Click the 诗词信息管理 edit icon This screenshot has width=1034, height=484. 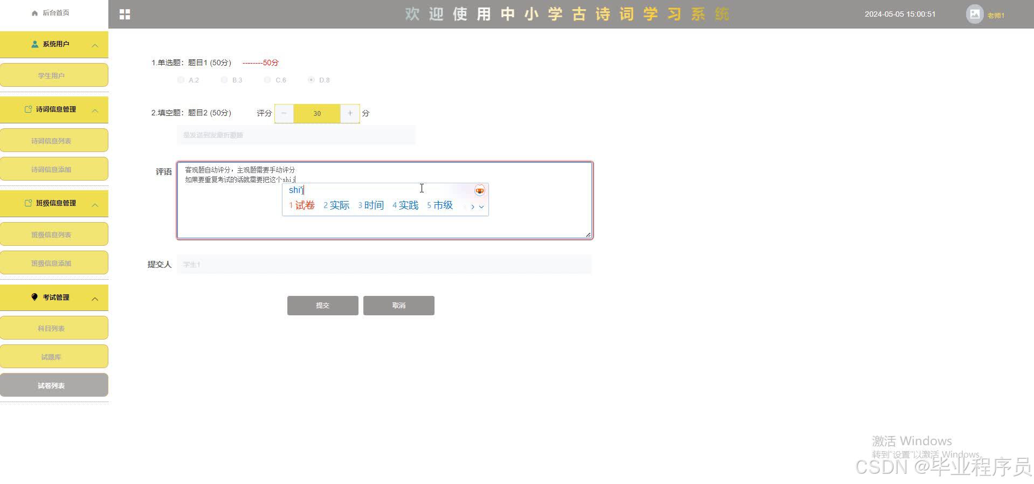pos(29,109)
